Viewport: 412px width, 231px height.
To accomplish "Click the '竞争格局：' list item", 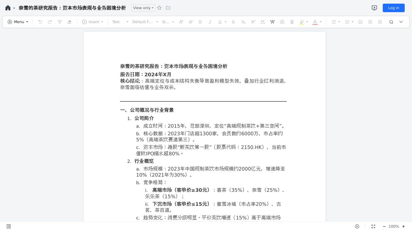I will (155, 182).
